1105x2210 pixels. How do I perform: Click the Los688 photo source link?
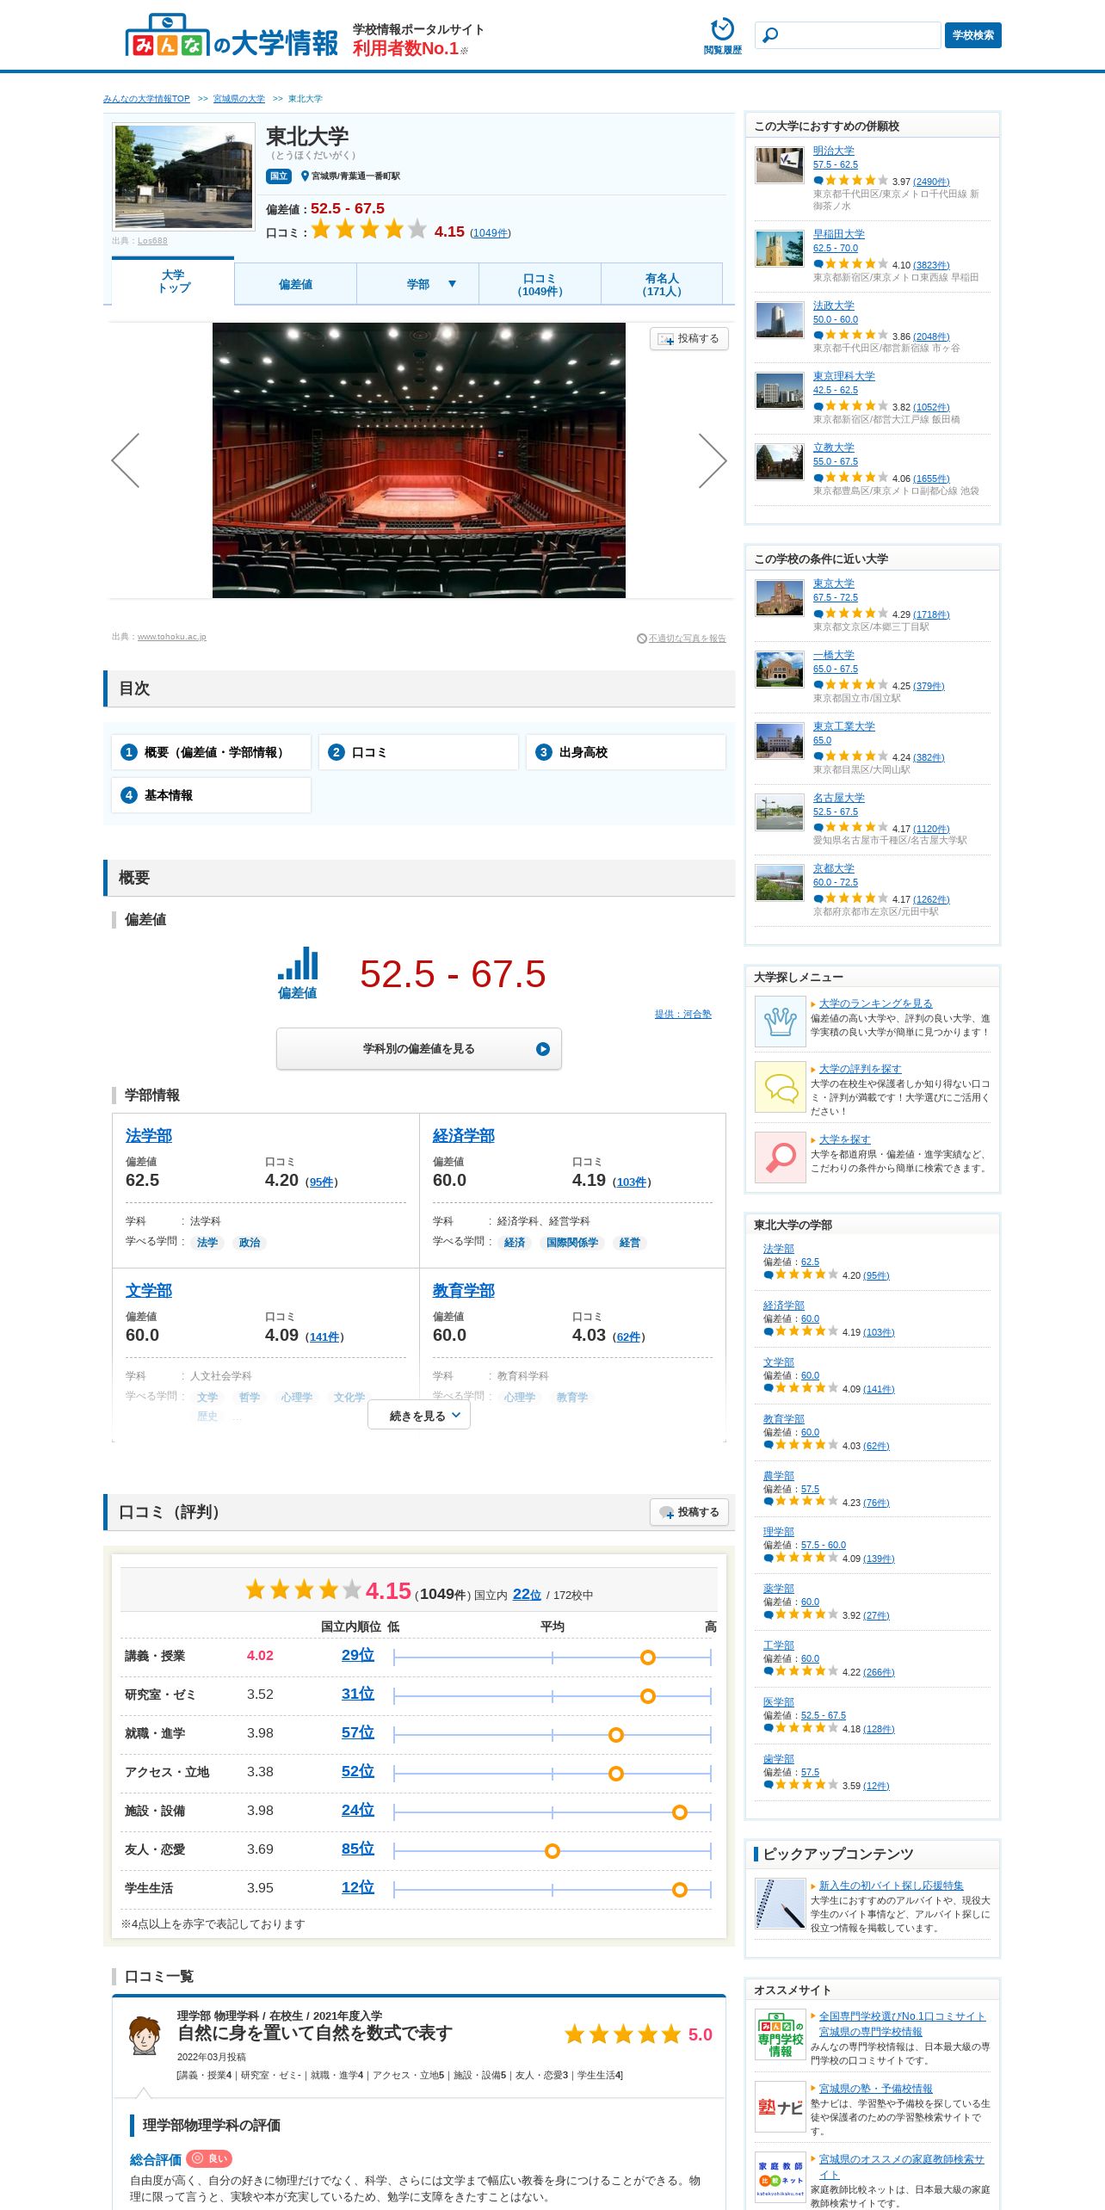click(152, 241)
